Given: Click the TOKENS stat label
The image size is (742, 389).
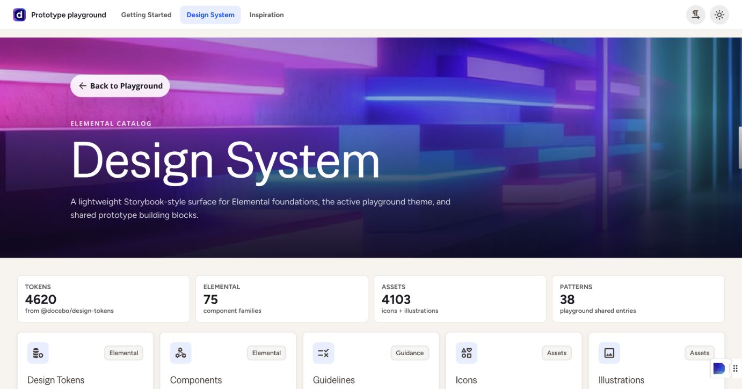Looking at the screenshot, I should click(38, 287).
